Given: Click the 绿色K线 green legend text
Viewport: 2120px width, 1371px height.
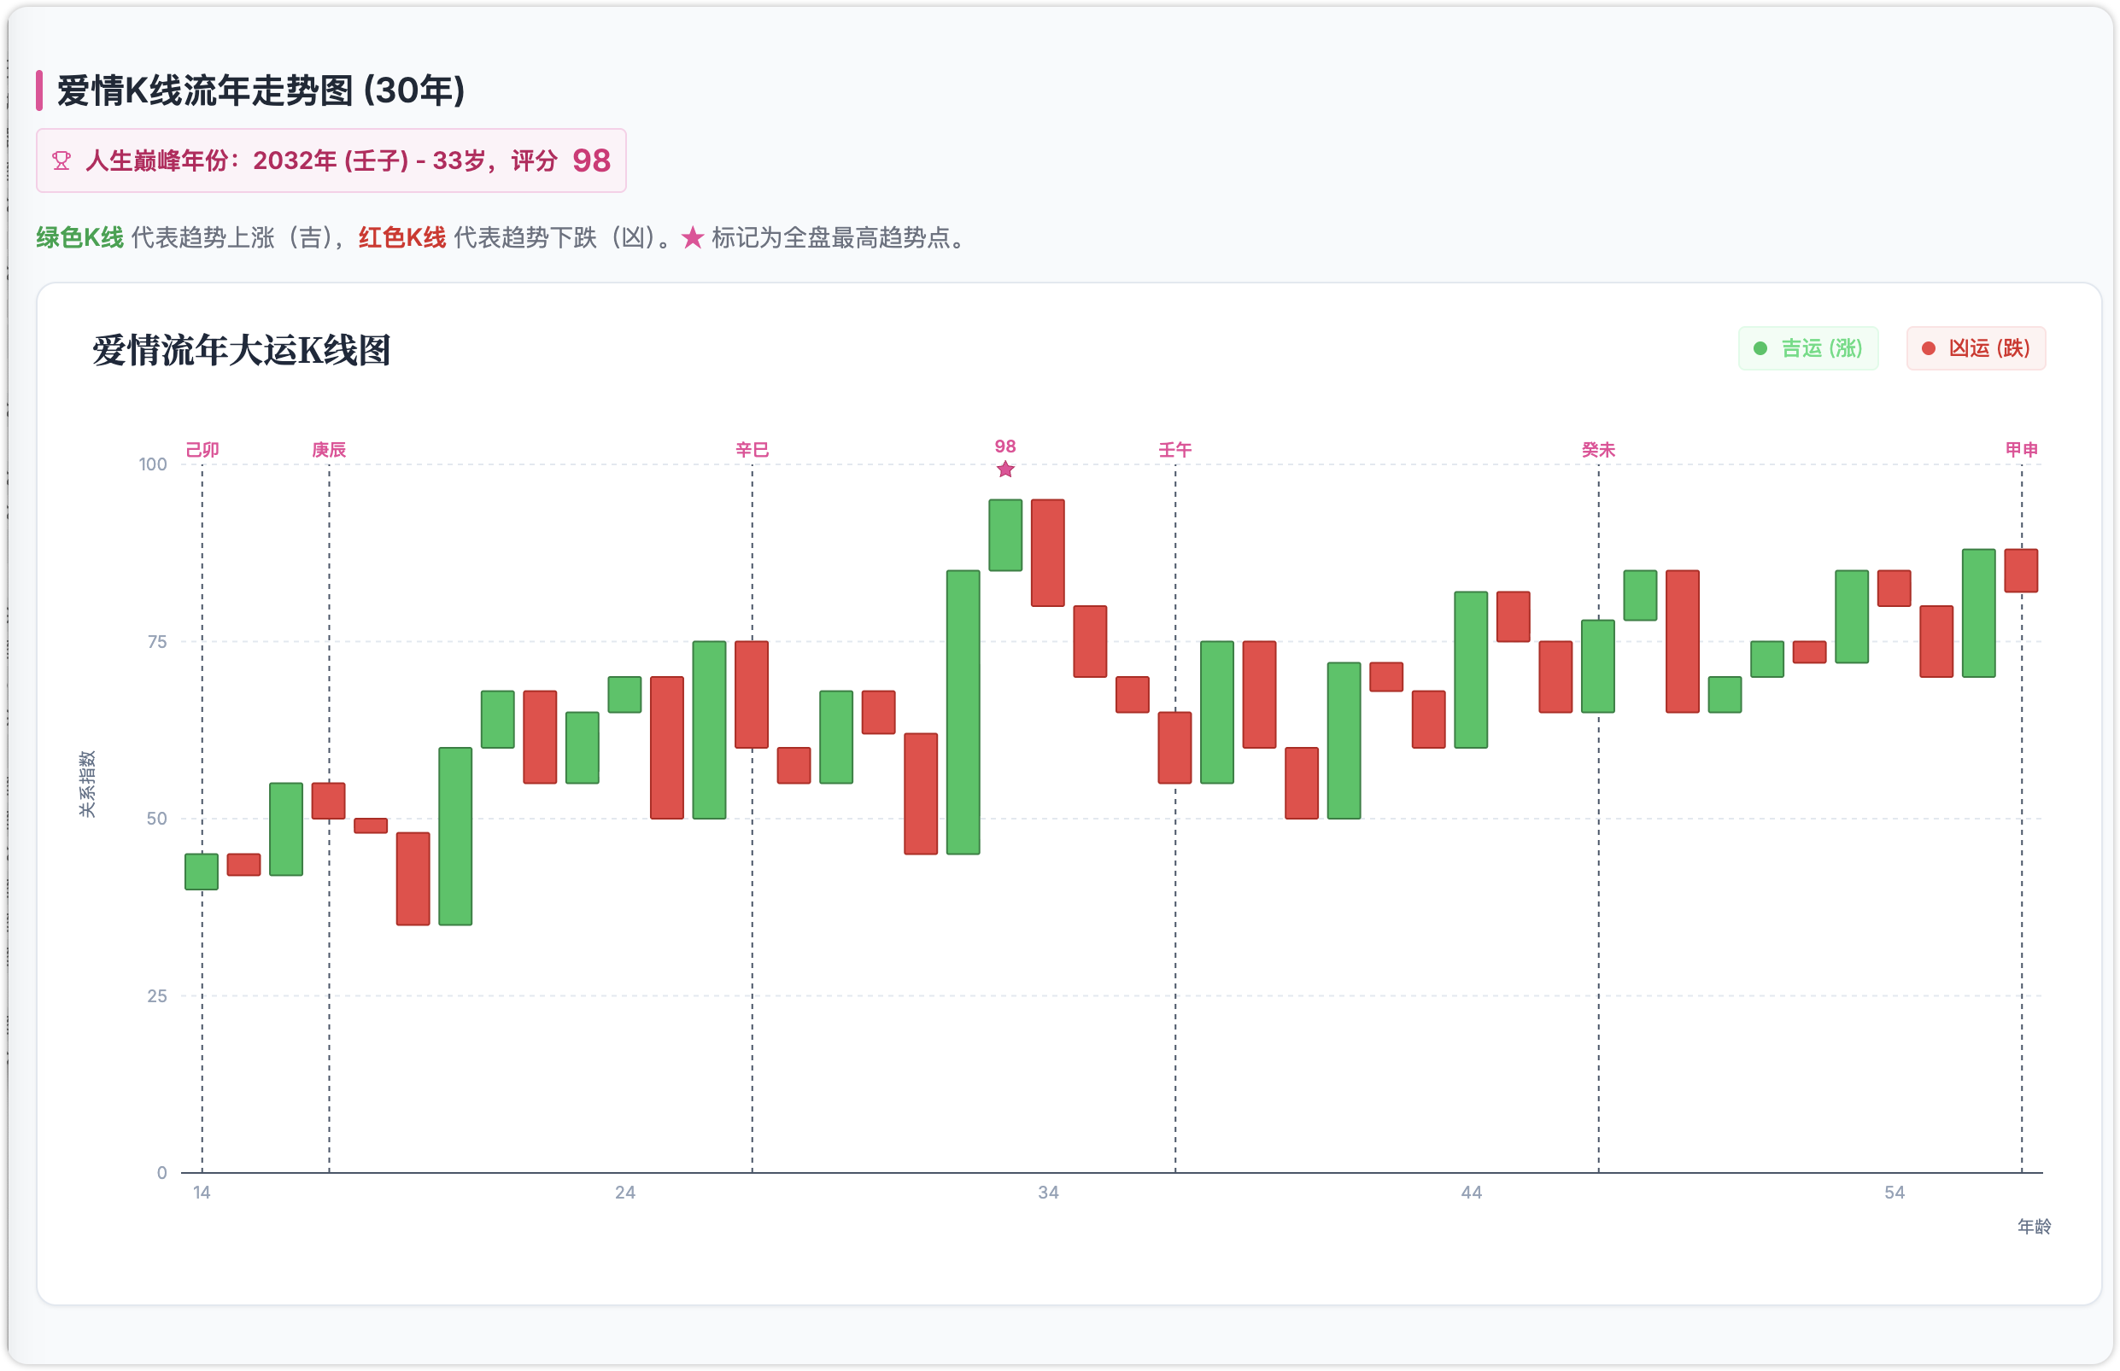Looking at the screenshot, I should tap(80, 237).
